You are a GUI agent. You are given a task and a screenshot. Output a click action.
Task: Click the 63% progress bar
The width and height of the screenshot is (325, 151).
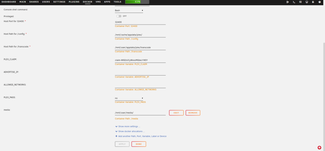point(137,2)
